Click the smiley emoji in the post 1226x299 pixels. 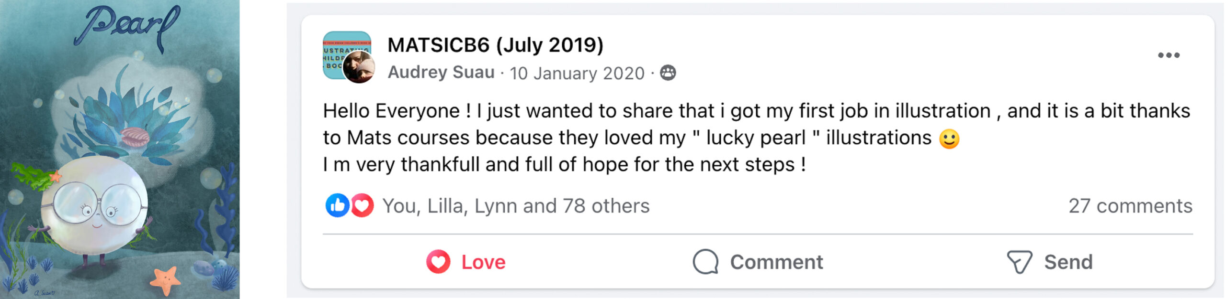pos(949,139)
